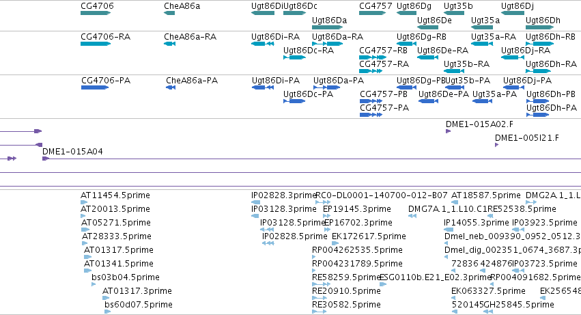Select the DME1-015A04 clone feature
This screenshot has width=581, height=315.
pos(311,159)
